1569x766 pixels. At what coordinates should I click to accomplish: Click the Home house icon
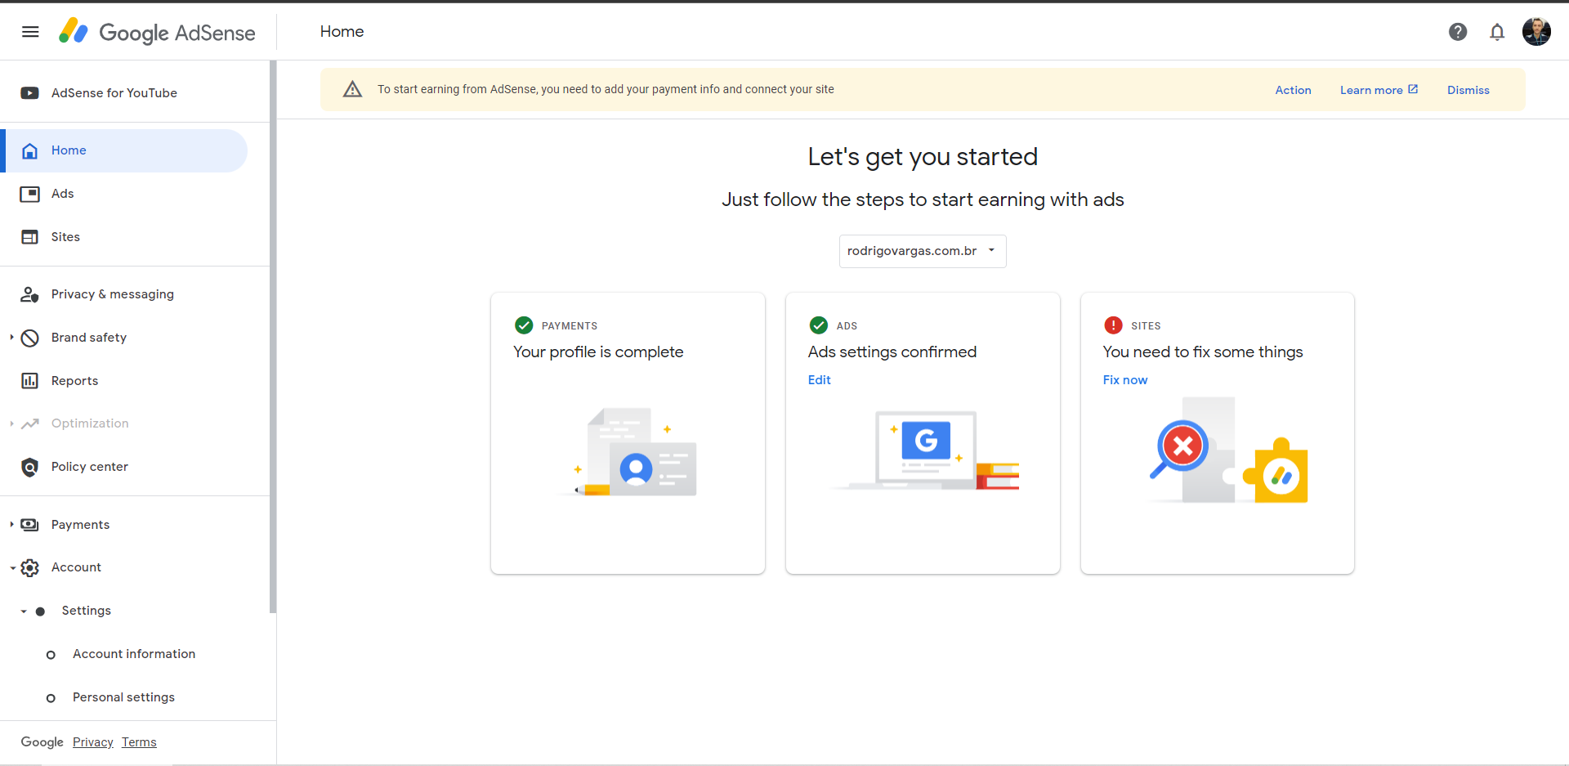30,150
